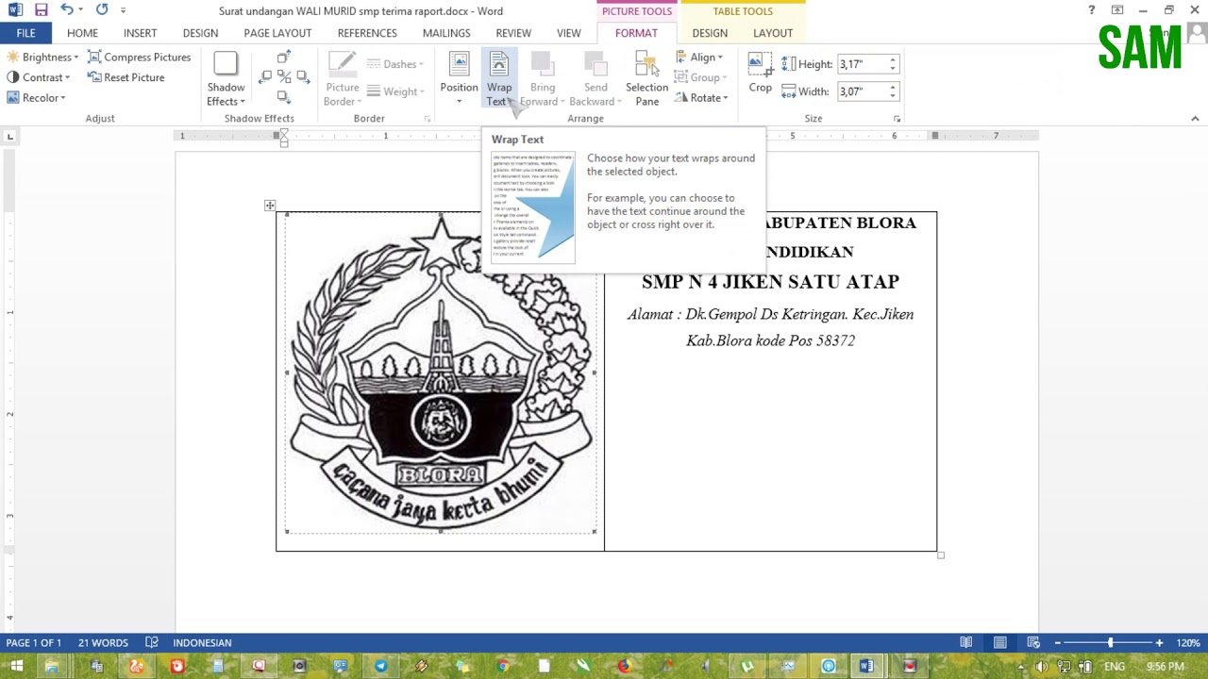Open the PAGE LAYOUT tab
Image resolution: width=1208 pixels, height=679 pixels.
pyautogui.click(x=277, y=33)
